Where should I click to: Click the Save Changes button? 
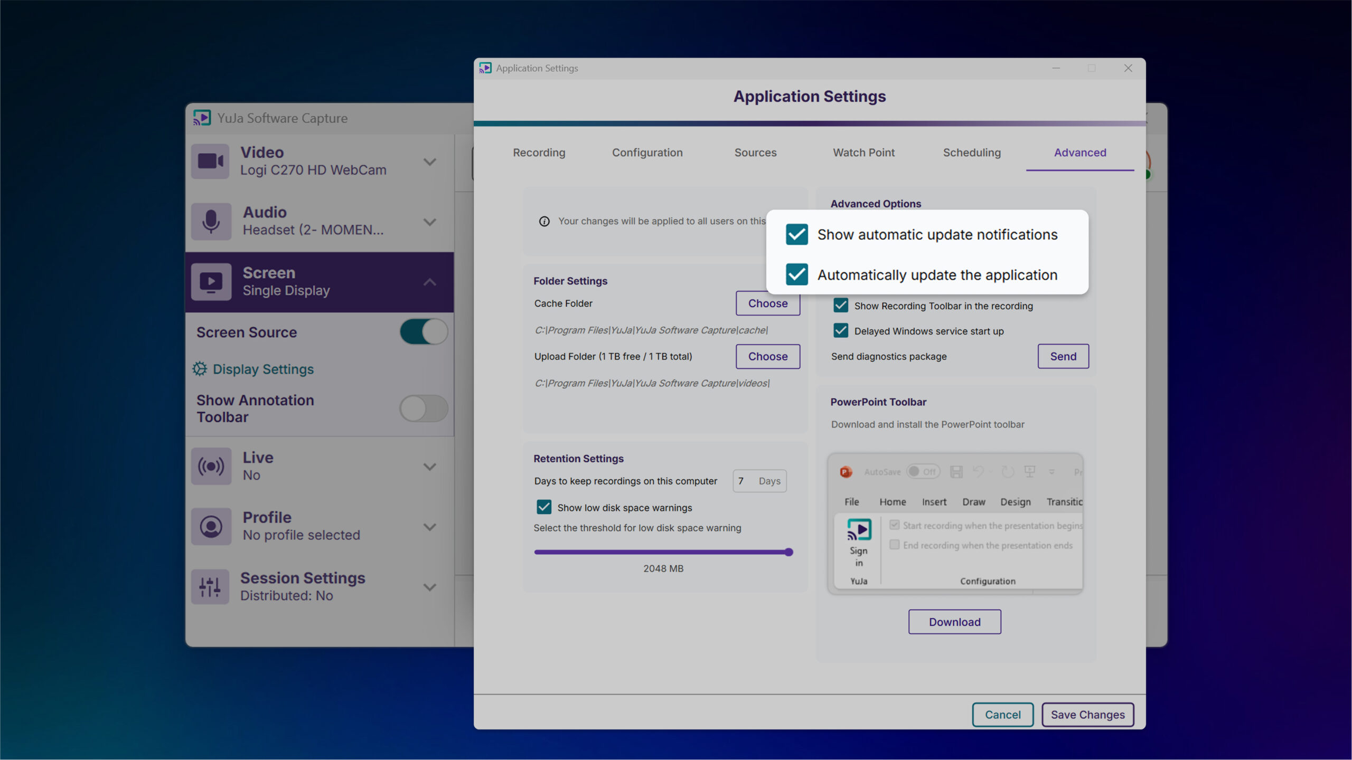[x=1087, y=715]
